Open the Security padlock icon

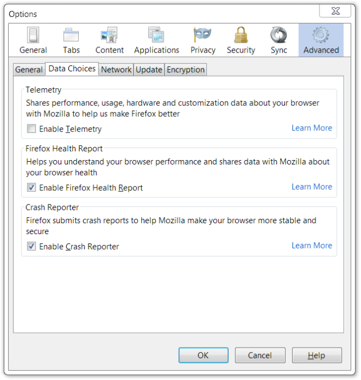click(x=241, y=35)
